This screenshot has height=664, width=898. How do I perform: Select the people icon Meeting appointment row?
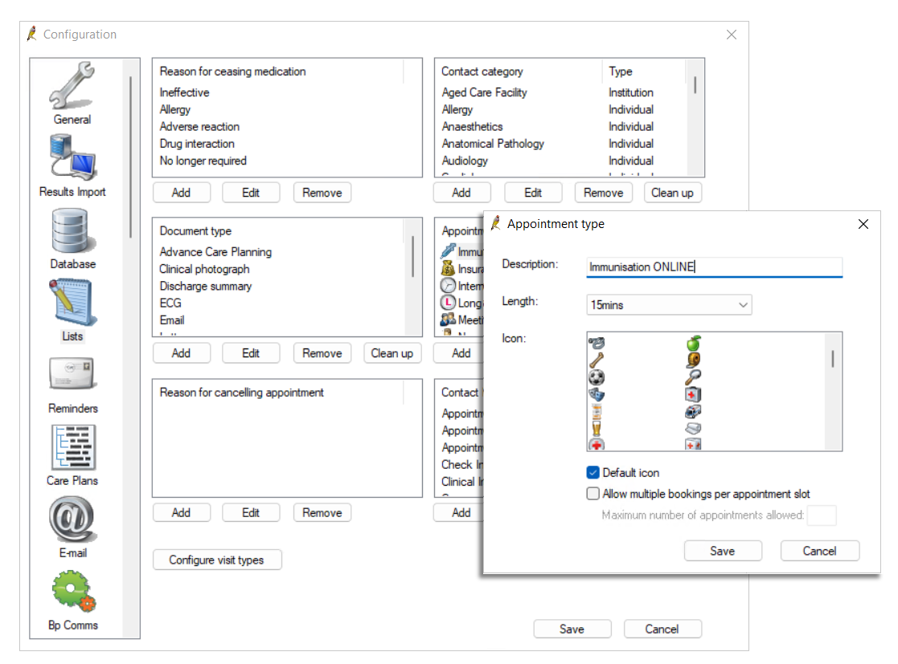click(461, 320)
